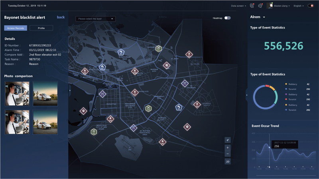This screenshot has width=319, height=179.
Task: Open the English language dropdown
Action: pyautogui.click(x=298, y=6)
